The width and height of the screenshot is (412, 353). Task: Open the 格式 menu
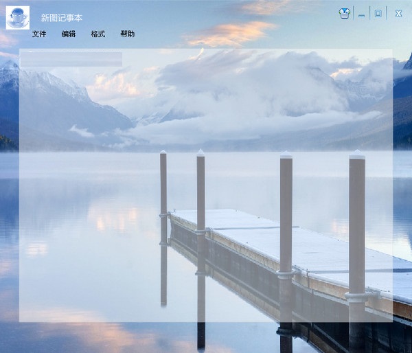98,34
